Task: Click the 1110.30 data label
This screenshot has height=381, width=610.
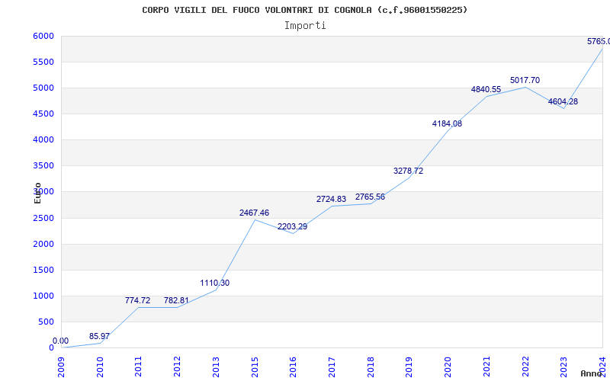Action: [x=215, y=283]
